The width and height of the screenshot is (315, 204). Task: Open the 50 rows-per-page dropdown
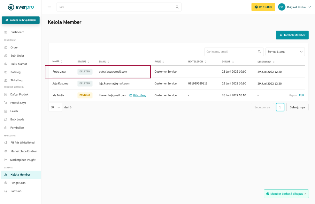(x=55, y=107)
